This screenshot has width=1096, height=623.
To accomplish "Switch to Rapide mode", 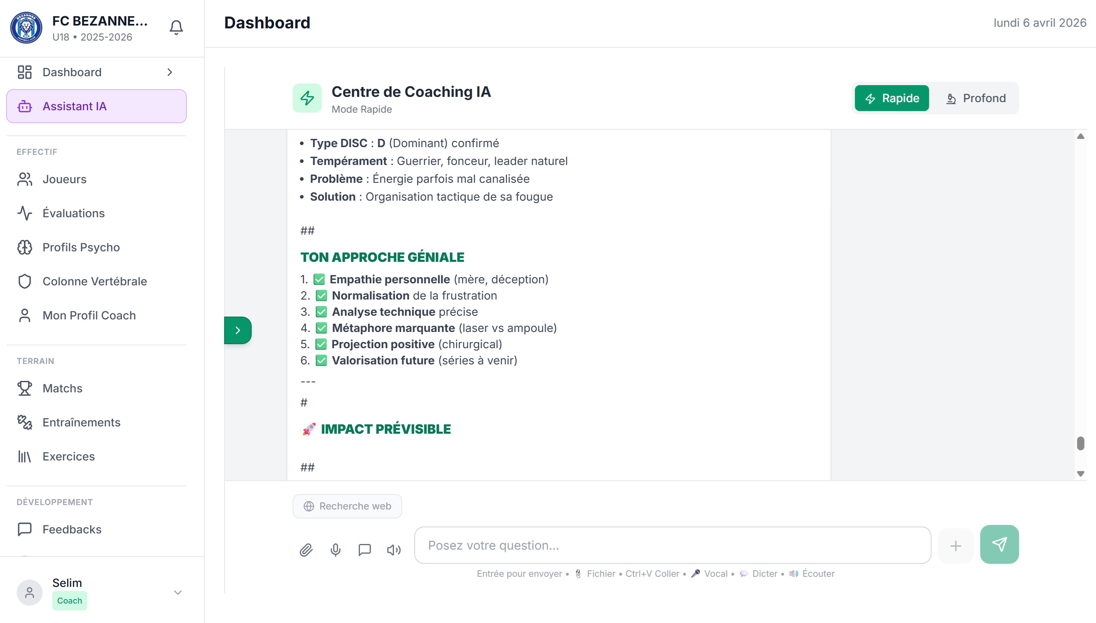I will point(892,98).
